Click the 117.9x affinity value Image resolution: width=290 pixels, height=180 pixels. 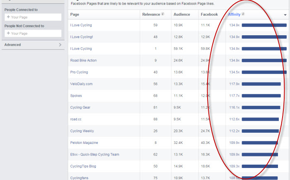pos(234,84)
